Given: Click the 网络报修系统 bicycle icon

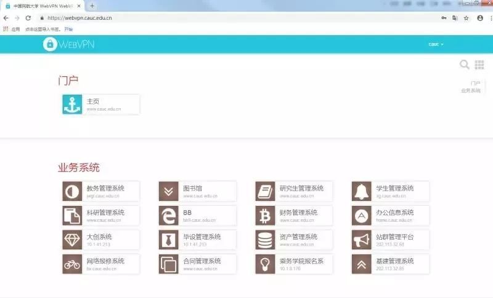Looking at the screenshot, I should [72, 264].
